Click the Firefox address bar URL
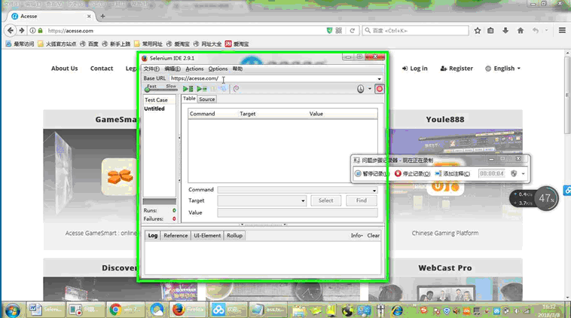 pos(70,31)
